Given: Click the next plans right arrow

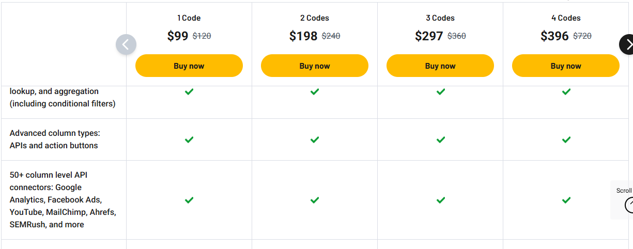Looking at the screenshot, I should point(628,44).
